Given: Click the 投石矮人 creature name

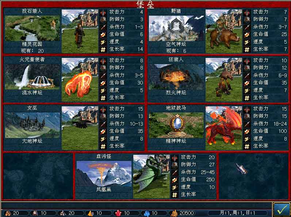Looking at the screenshot, I should pos(32,11).
